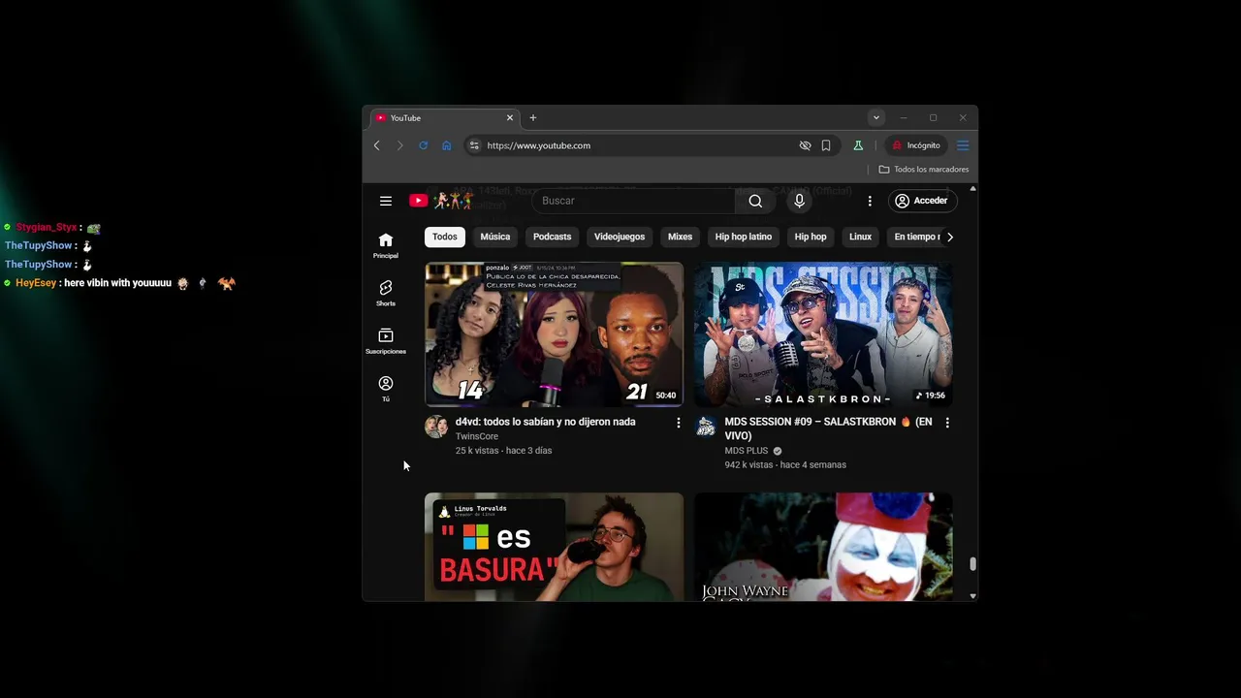Reload the page with the refresh icon
Viewport: 1241px width, 698px height.
[423, 145]
